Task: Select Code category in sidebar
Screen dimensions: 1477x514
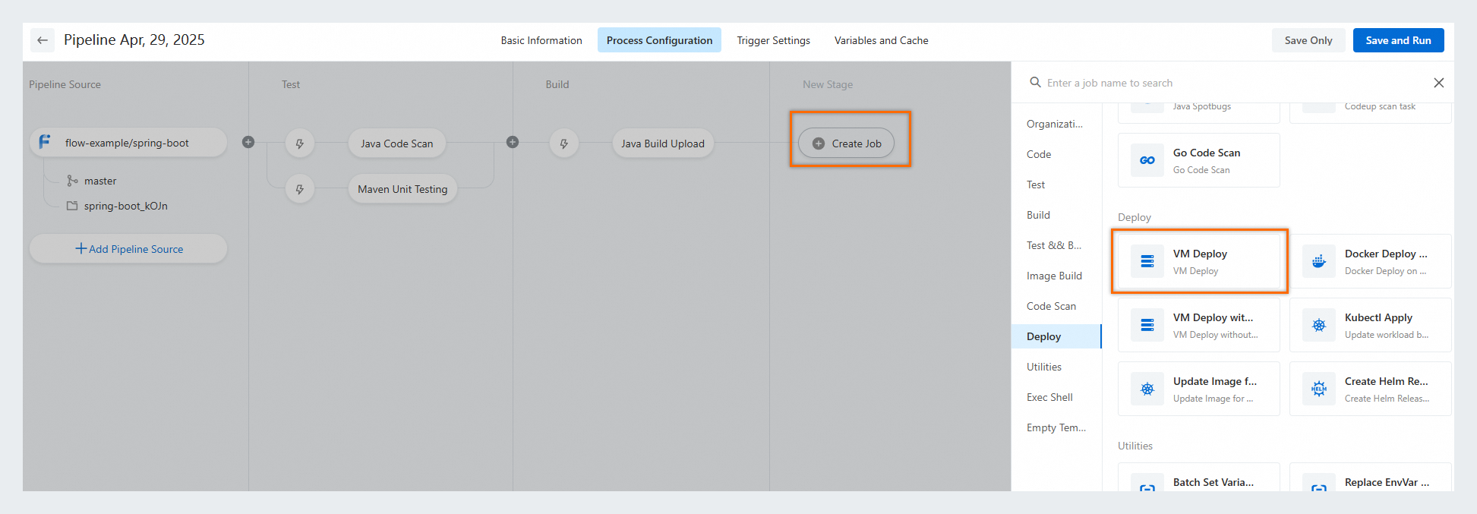Action: (1056, 154)
